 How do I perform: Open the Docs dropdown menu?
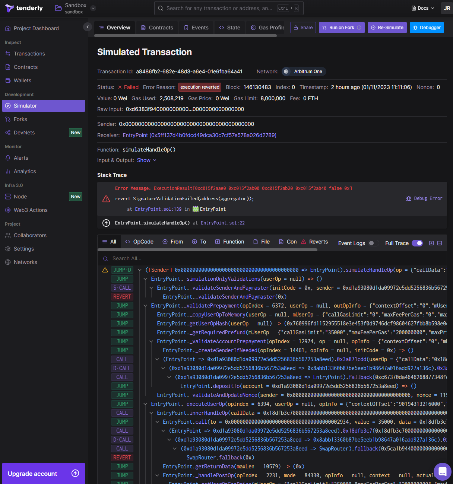coord(423,8)
